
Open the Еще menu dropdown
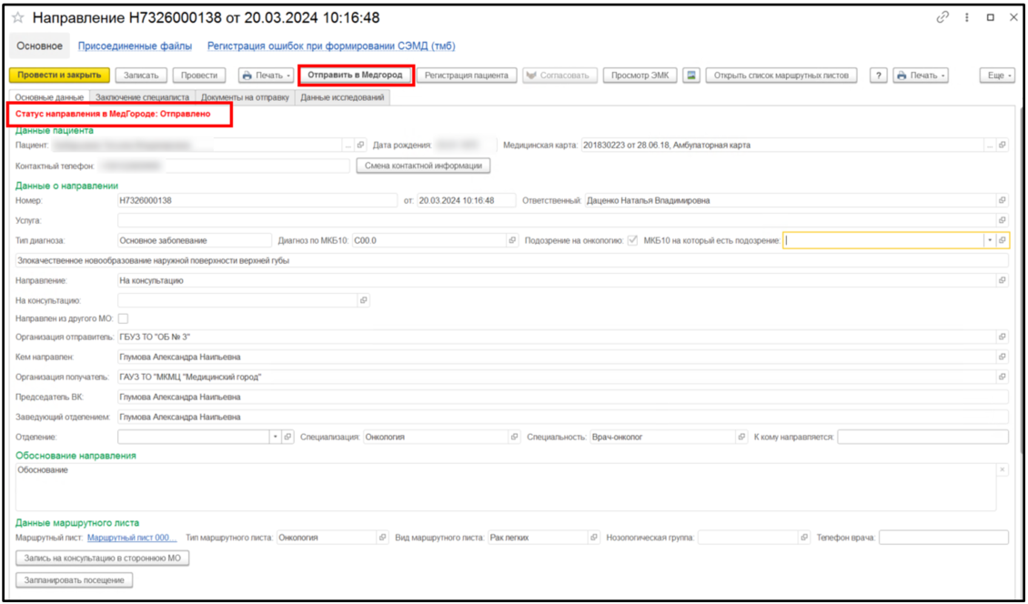(x=997, y=75)
